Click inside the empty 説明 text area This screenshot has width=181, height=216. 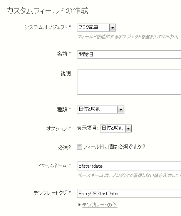pos(129,82)
